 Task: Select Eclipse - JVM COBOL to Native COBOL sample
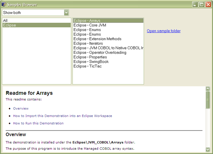(108, 48)
